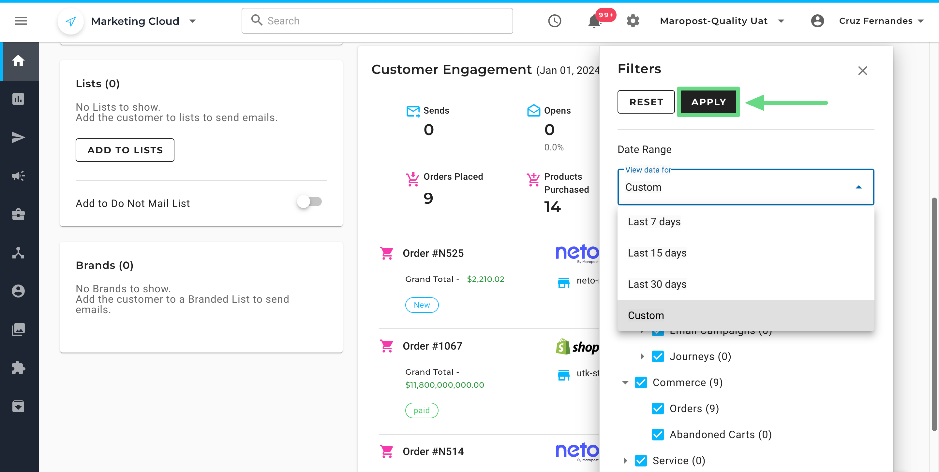Open the hamburger navigation menu
939x472 pixels.
click(21, 21)
